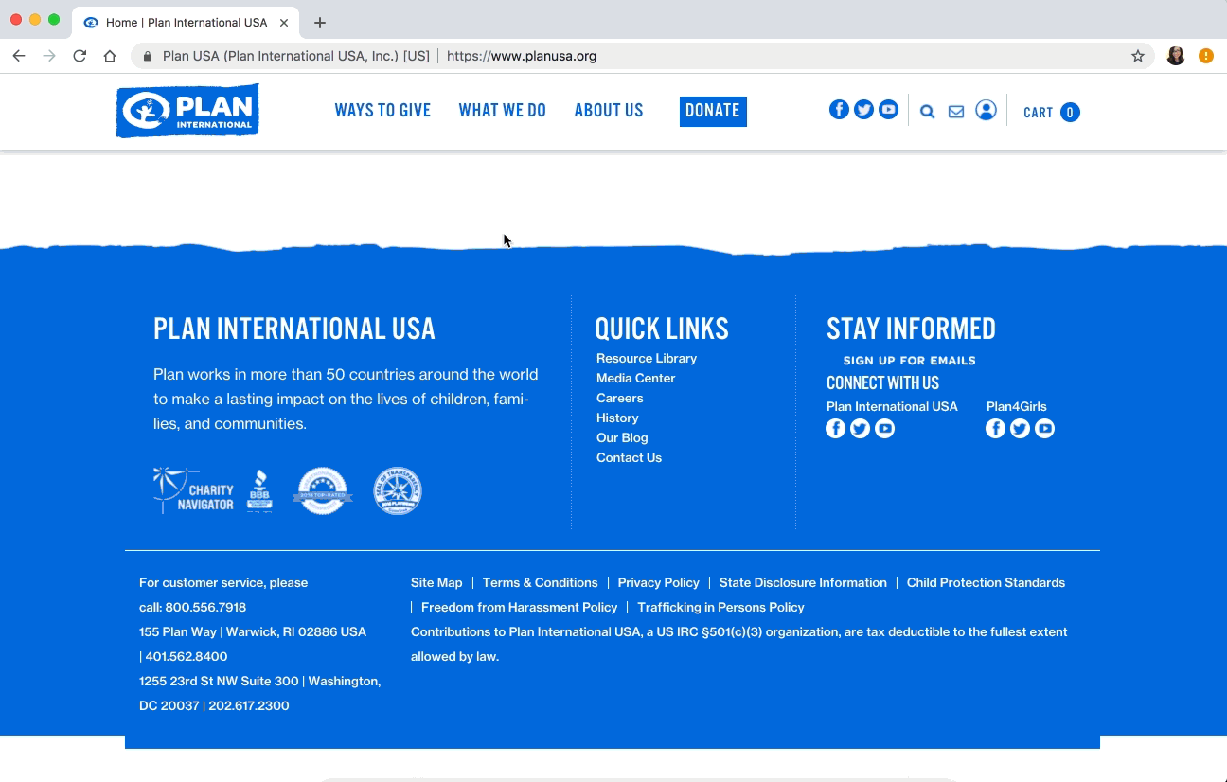Open Plan International USA Twitter footer icon

pyautogui.click(x=860, y=429)
